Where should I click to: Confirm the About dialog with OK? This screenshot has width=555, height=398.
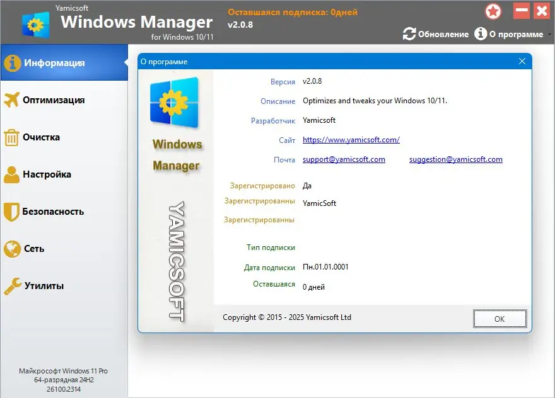500,319
